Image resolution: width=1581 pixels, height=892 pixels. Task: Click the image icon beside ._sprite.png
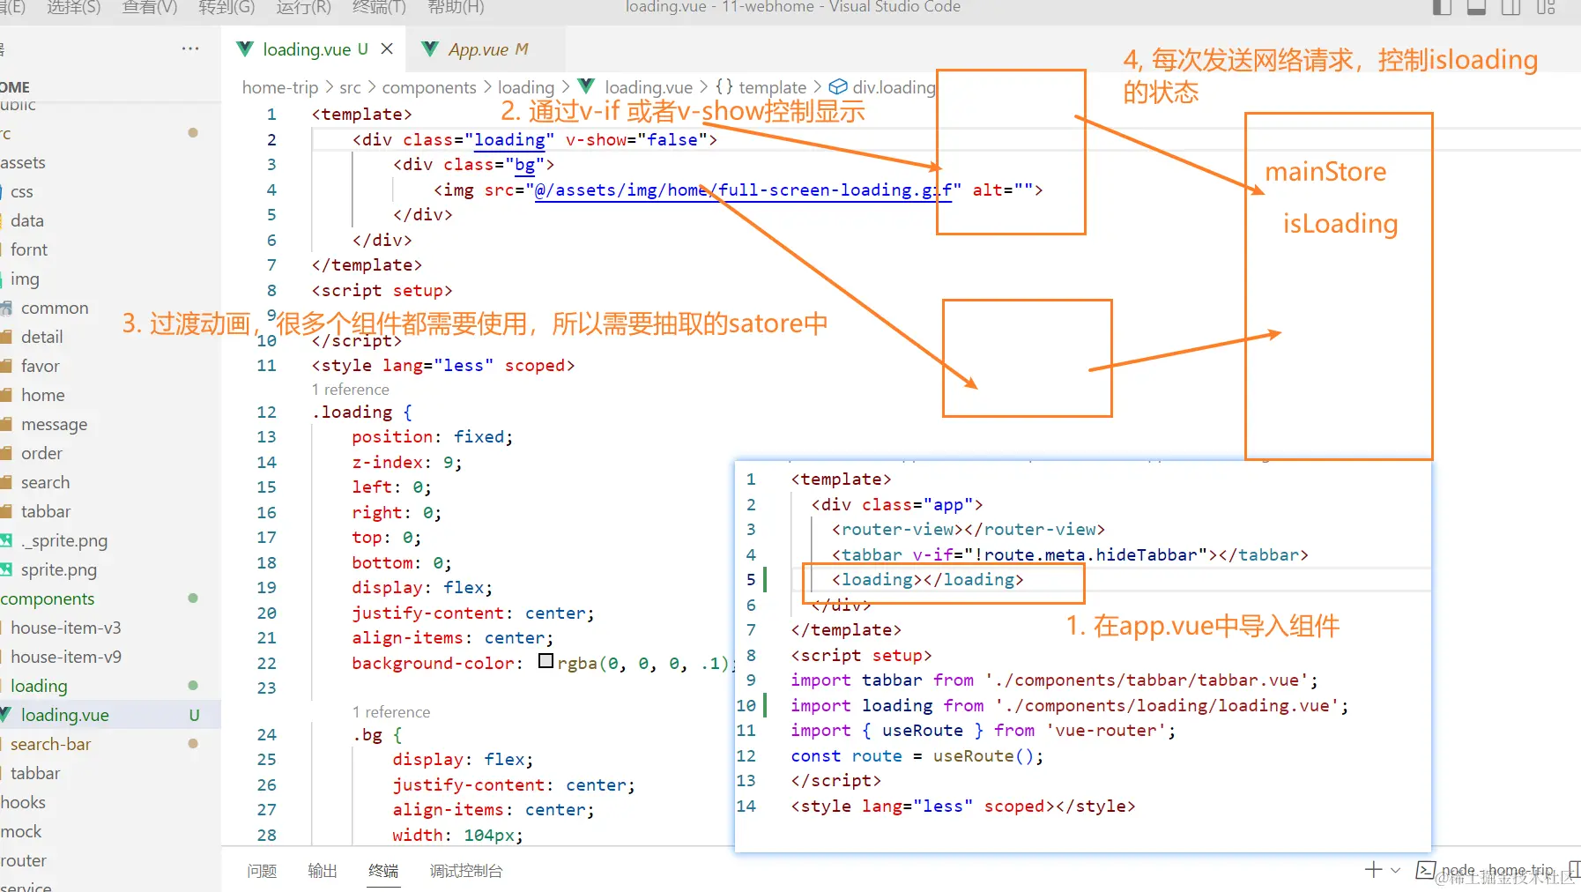pos(6,540)
